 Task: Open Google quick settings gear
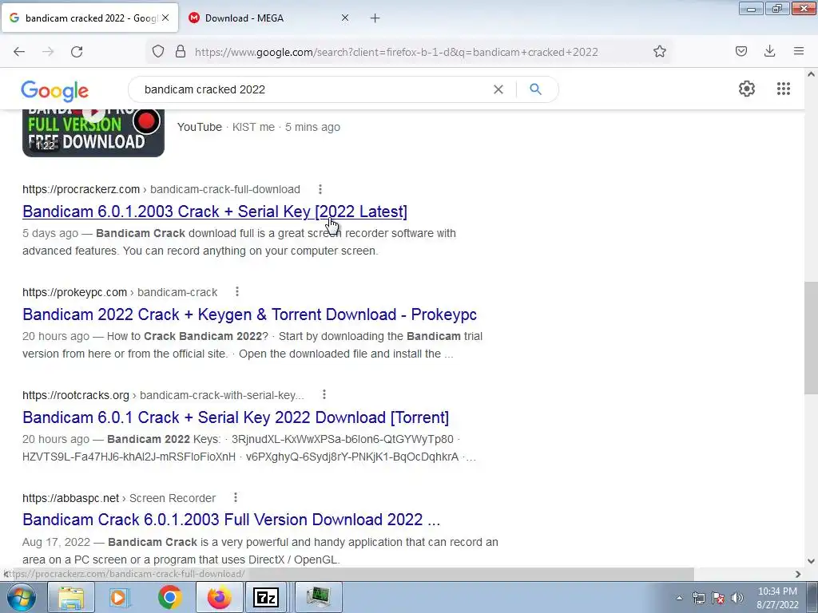coord(747,89)
